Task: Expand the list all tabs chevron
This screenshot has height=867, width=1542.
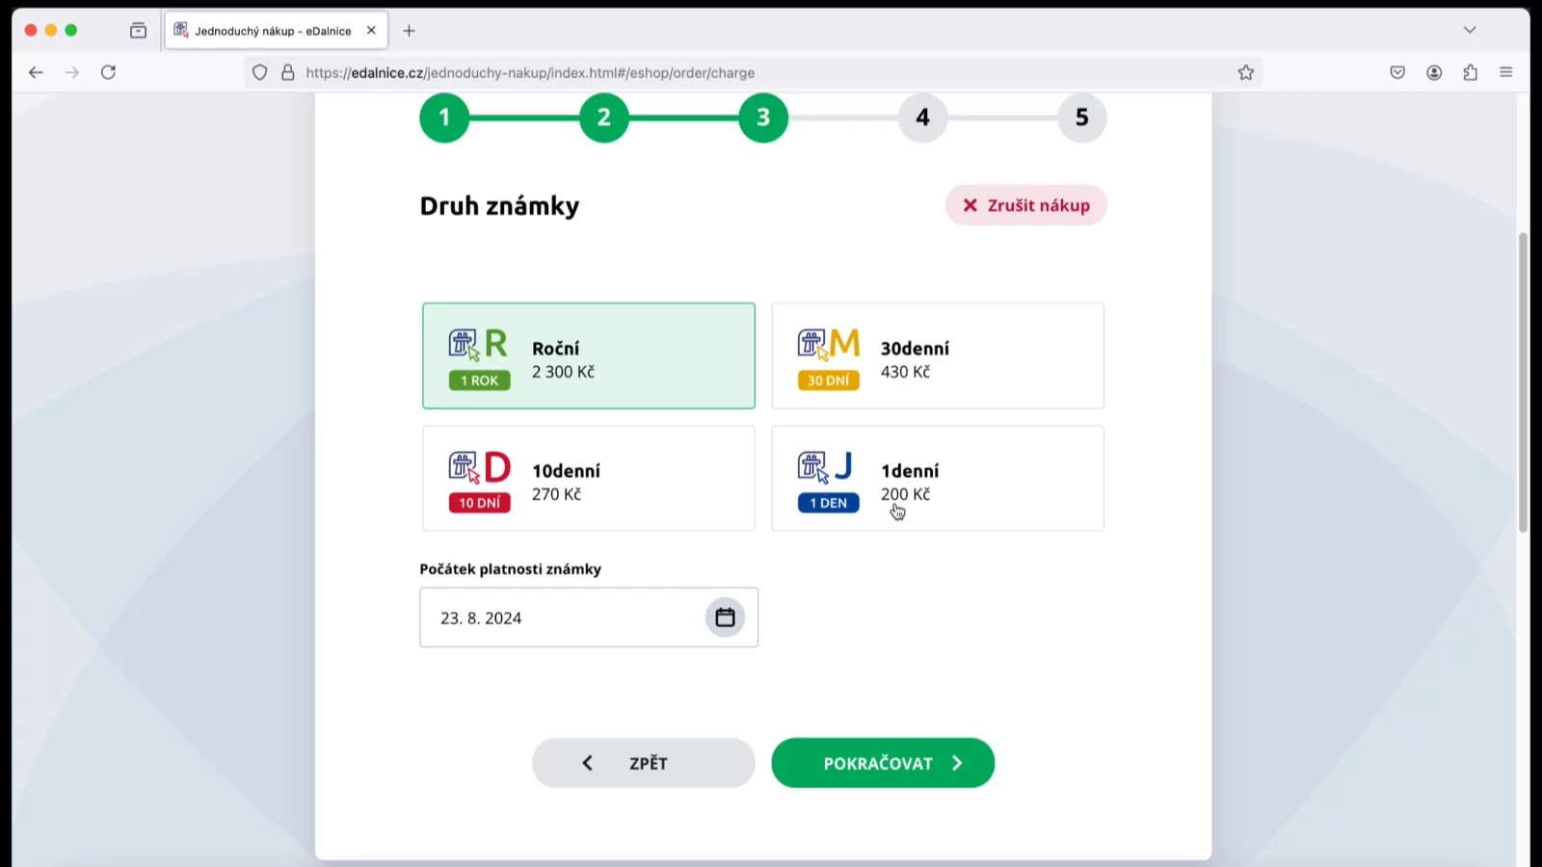Action: (1470, 30)
